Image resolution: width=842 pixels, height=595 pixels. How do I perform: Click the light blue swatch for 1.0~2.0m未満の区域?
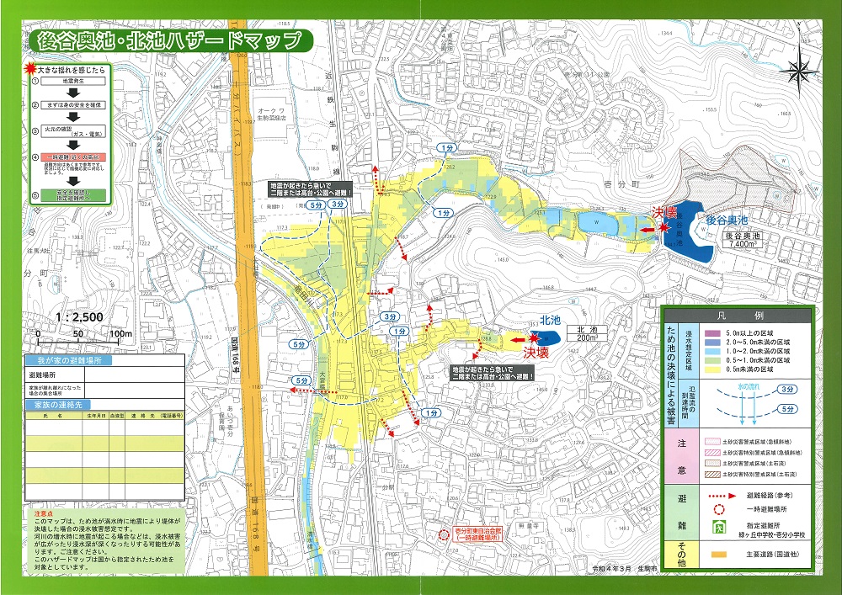click(x=712, y=351)
